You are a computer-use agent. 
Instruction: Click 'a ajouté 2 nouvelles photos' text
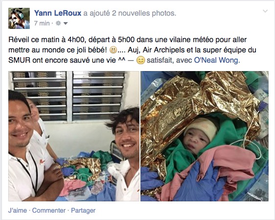tap(130, 13)
